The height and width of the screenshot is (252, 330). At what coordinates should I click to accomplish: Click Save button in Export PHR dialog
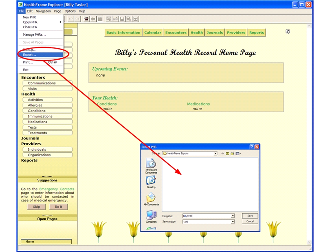[250, 216]
